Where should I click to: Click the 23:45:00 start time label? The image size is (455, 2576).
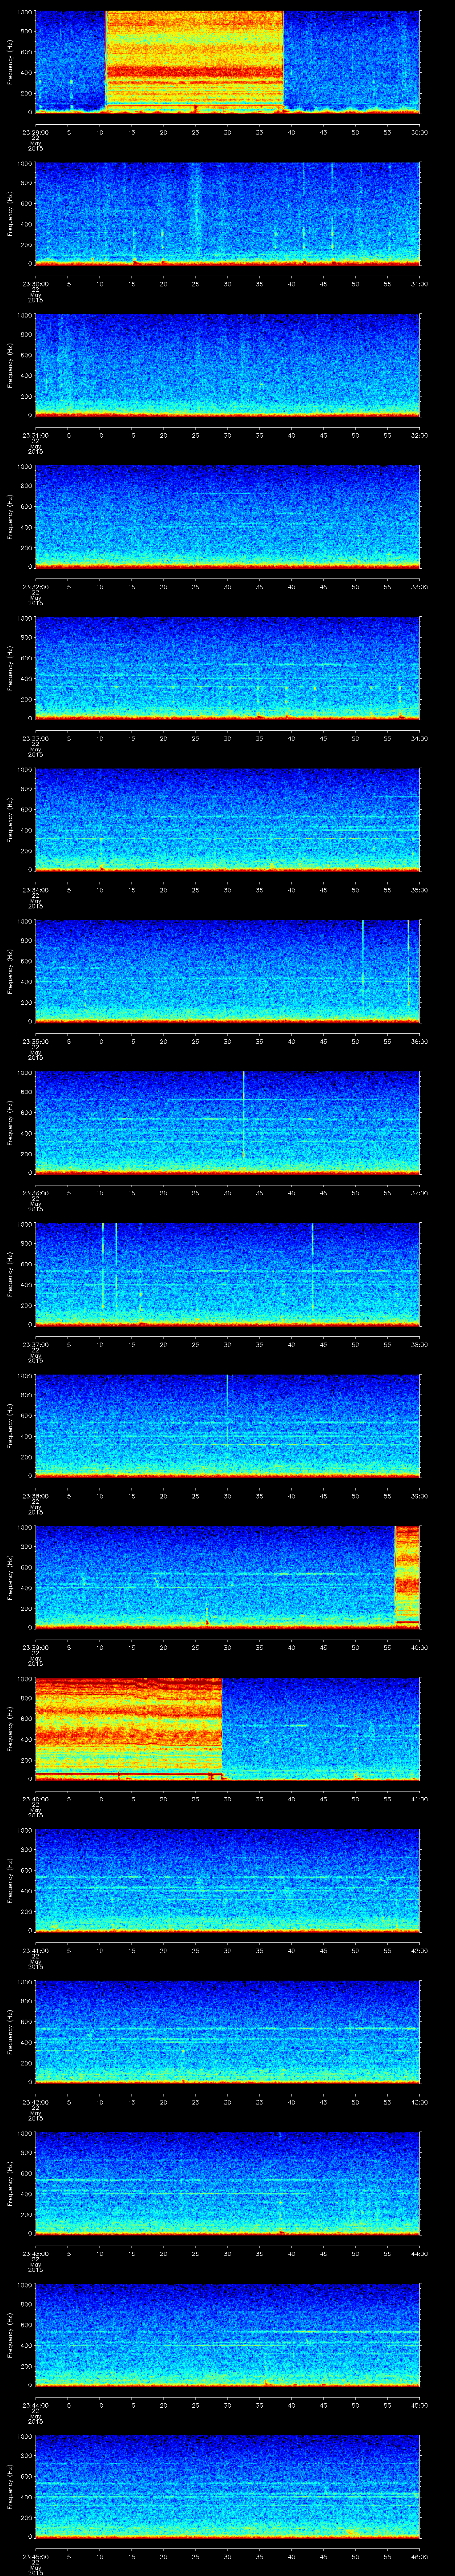35,2556
